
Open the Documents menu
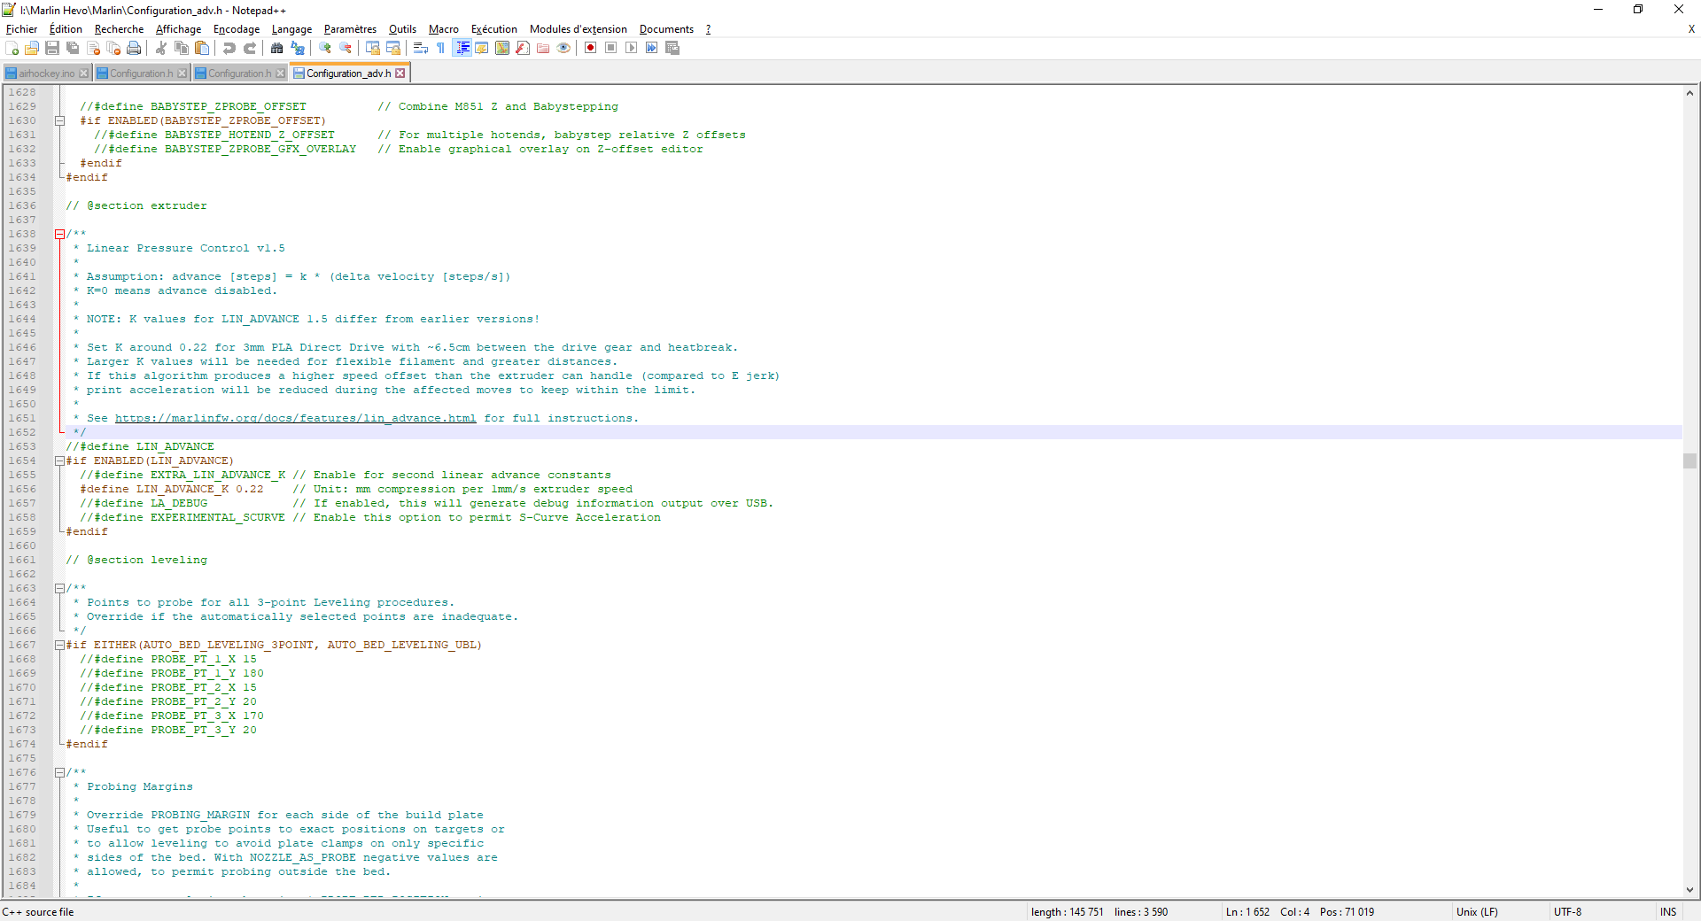point(666,29)
